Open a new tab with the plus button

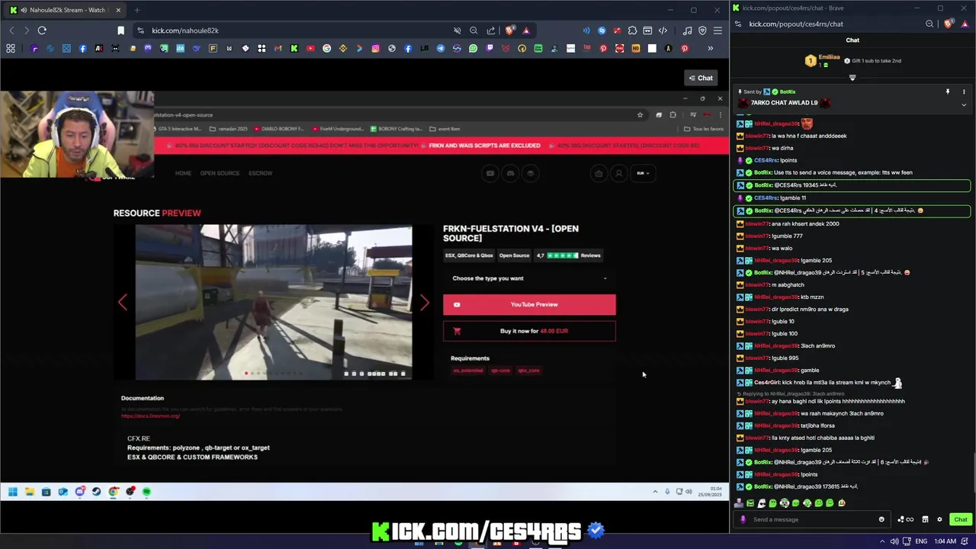[x=137, y=10]
